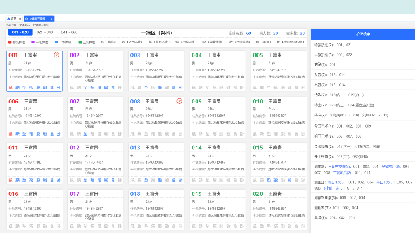Click the 一病区（骨科）ward title
Image resolution: width=416 pixels, height=234 pixels.
157,33
